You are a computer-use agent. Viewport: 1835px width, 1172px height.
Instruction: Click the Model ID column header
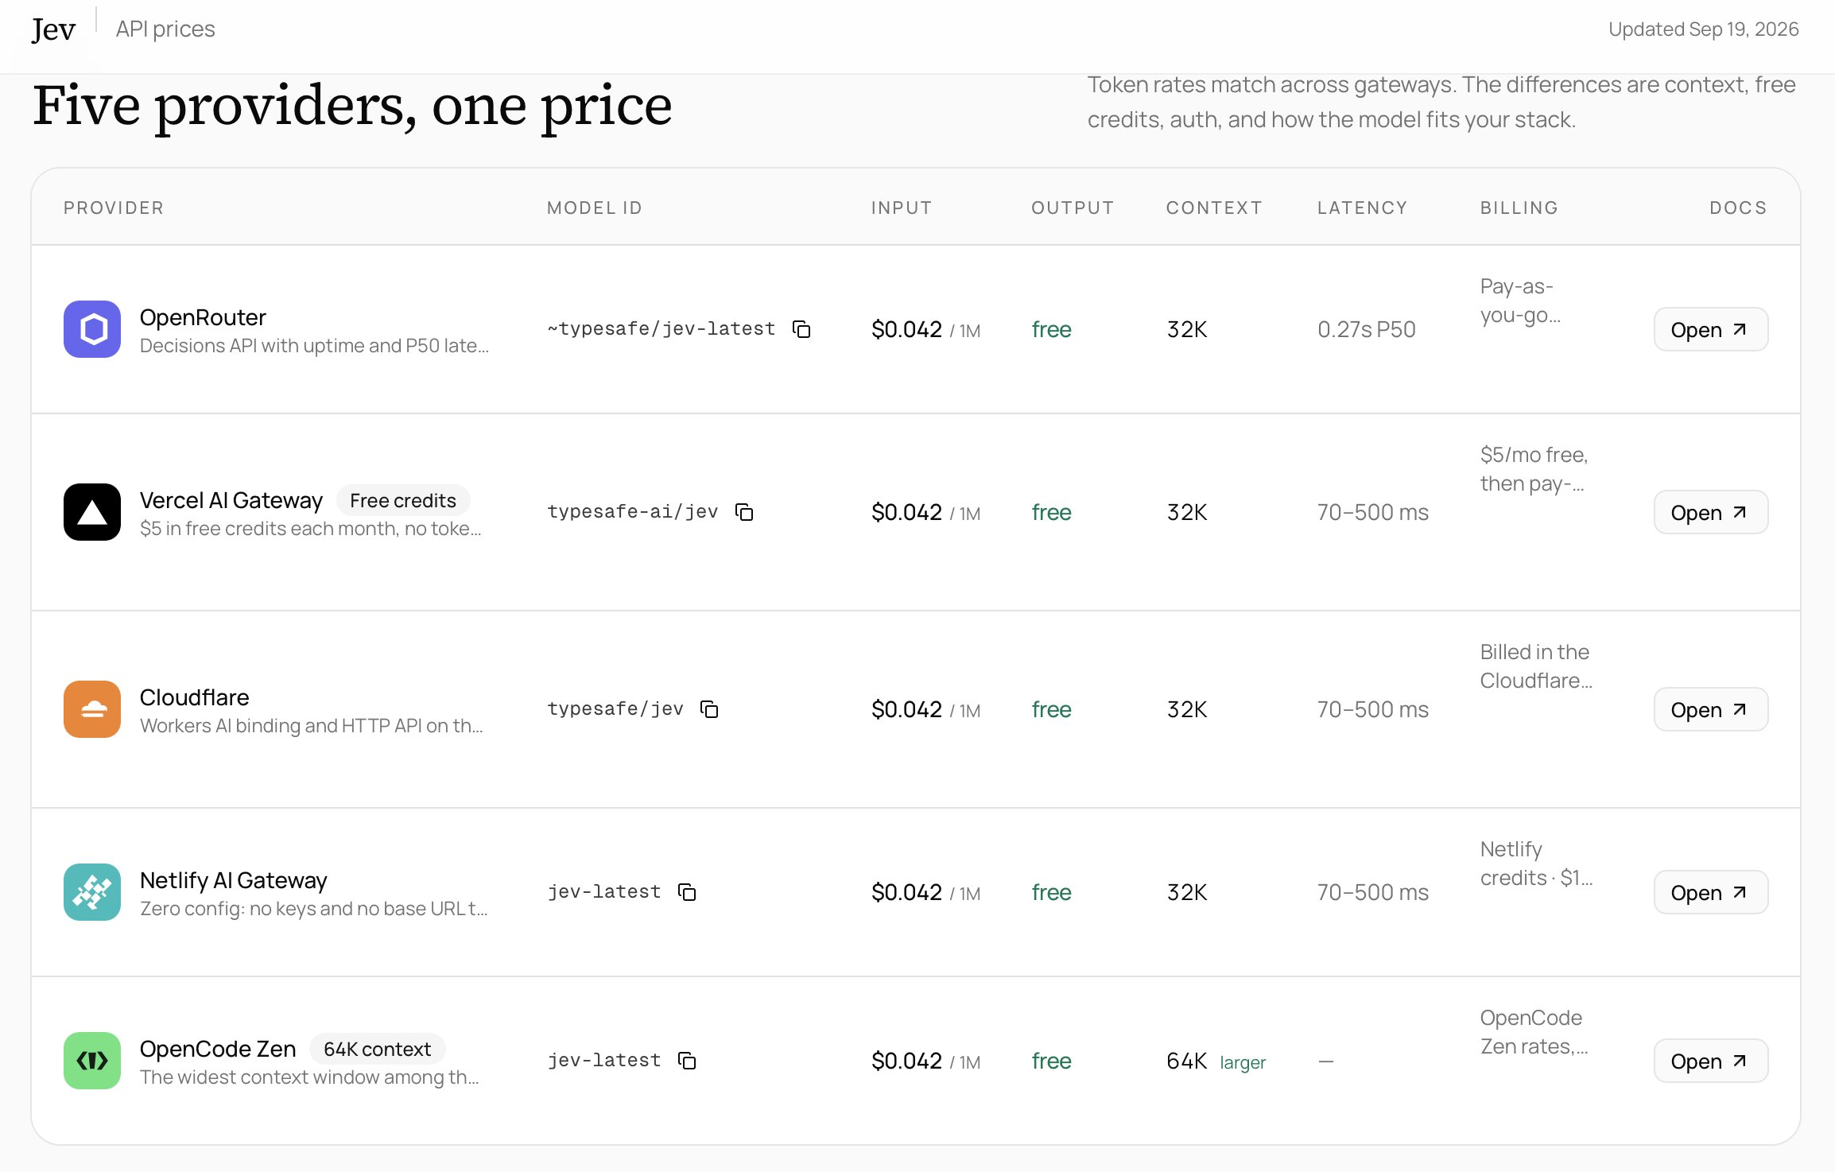[595, 208]
